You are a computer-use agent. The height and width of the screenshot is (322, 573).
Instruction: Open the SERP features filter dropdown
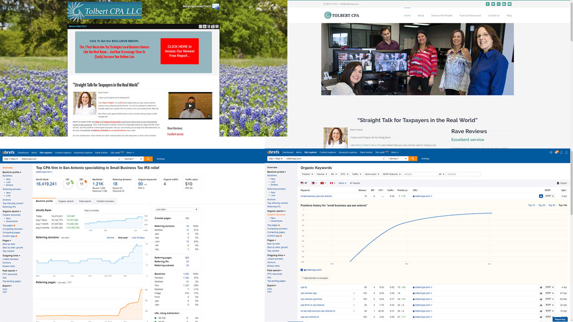coord(392,174)
